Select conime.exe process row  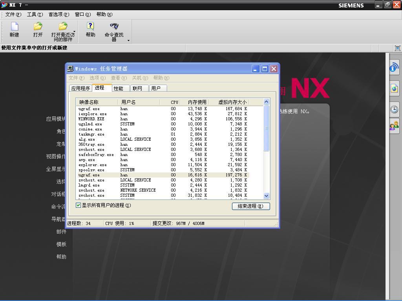[163, 129]
